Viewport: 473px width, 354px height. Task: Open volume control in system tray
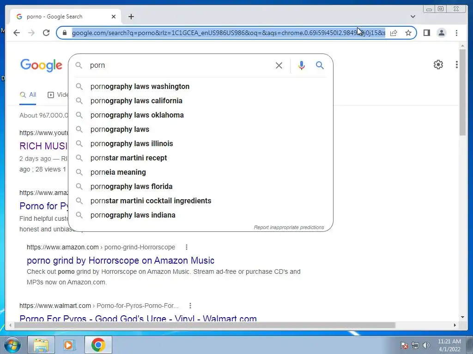[426, 345]
